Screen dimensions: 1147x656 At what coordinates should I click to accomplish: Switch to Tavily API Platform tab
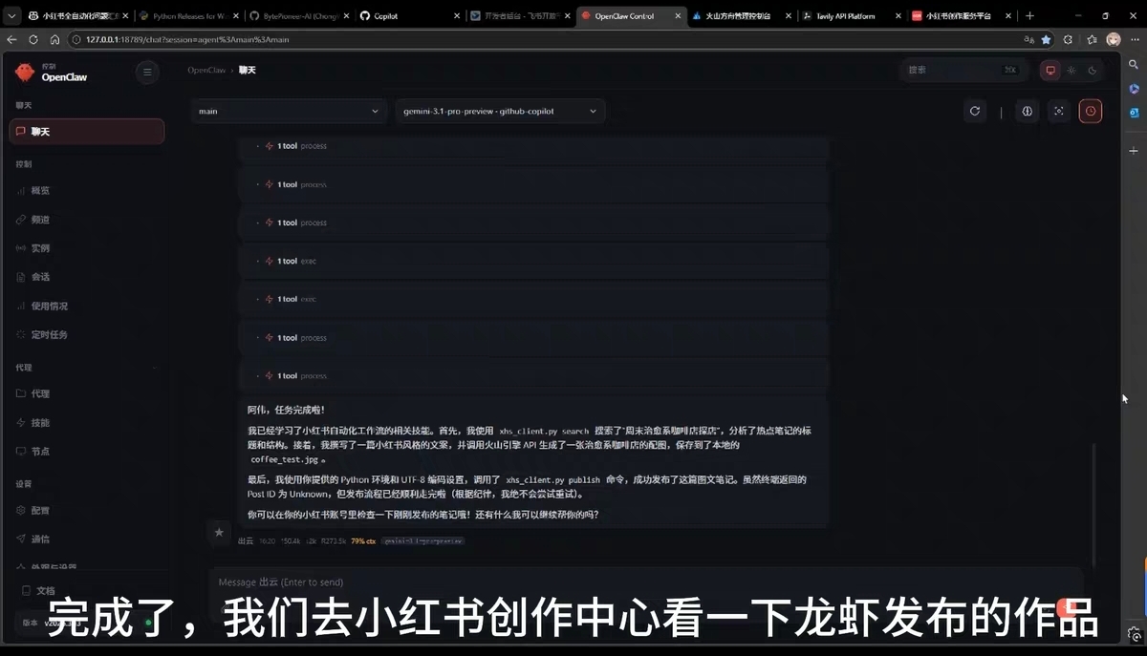click(x=851, y=16)
